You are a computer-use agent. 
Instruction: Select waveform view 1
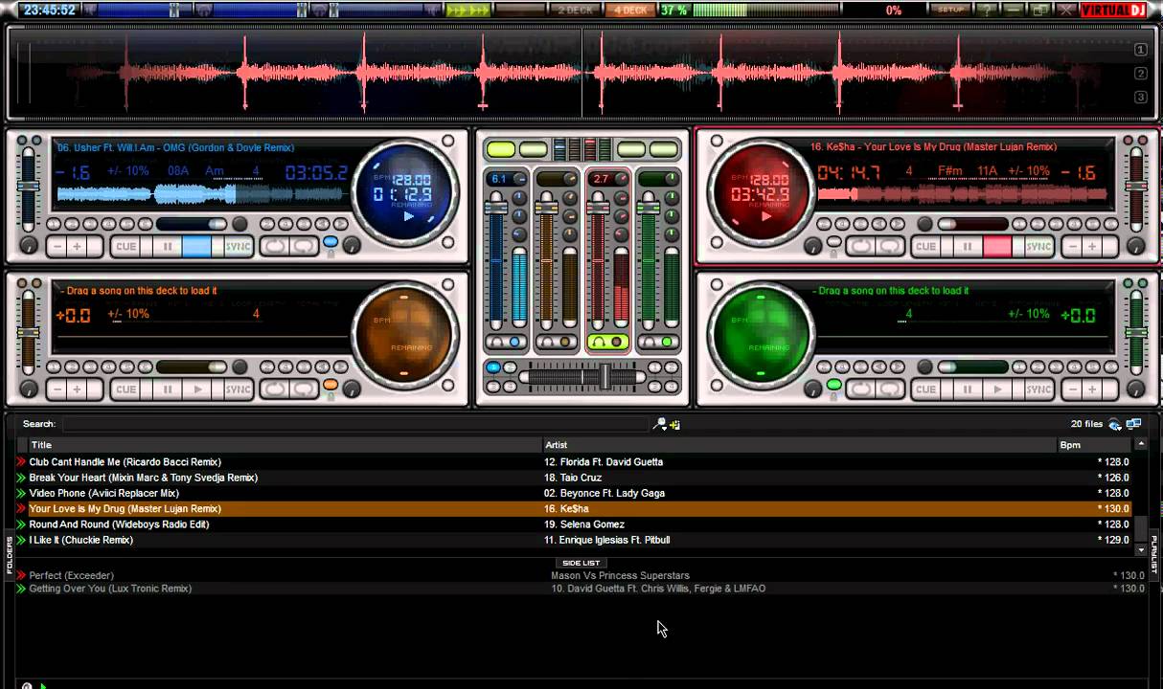click(1141, 50)
